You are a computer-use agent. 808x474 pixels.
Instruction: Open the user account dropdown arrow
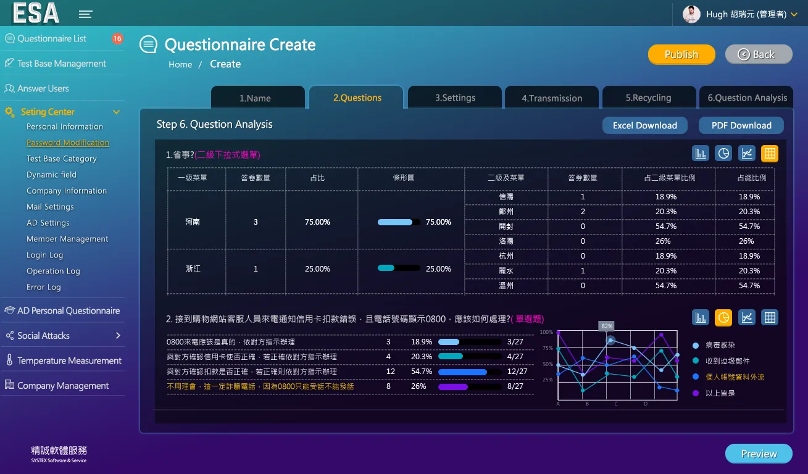794,15
